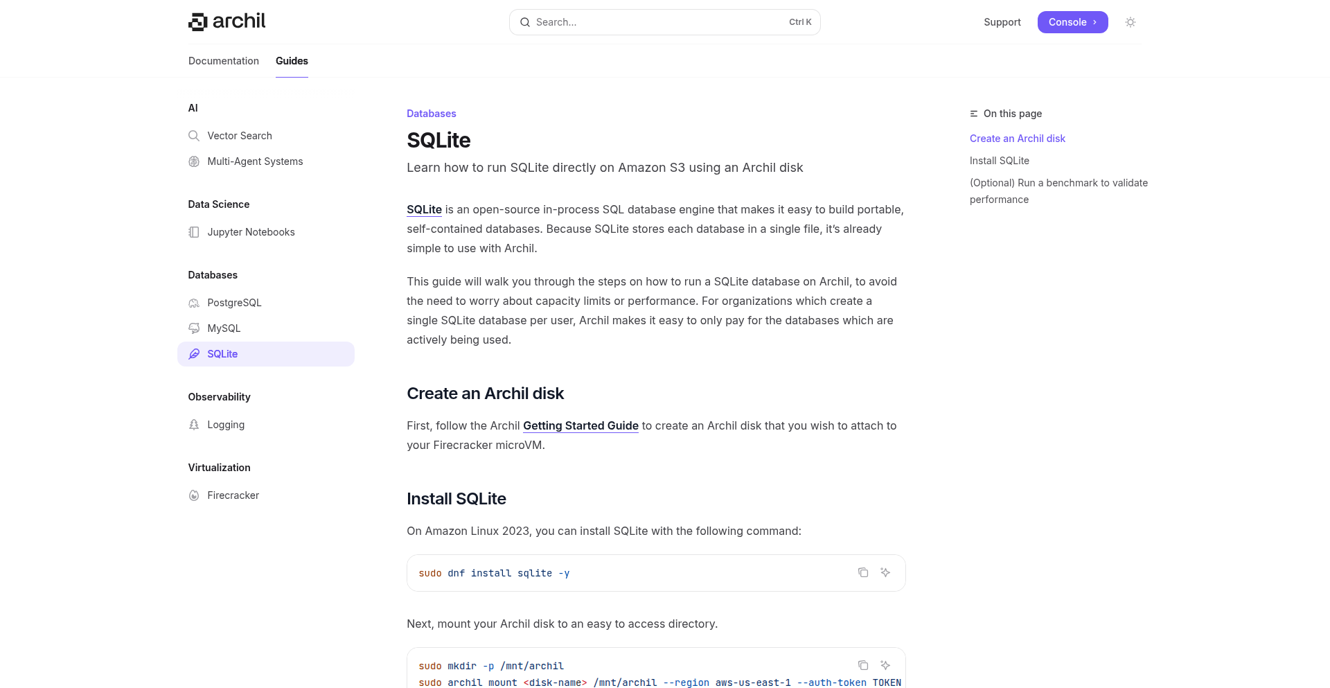Open the Vector Search guide
Image resolution: width=1330 pixels, height=688 pixels.
tap(240, 136)
